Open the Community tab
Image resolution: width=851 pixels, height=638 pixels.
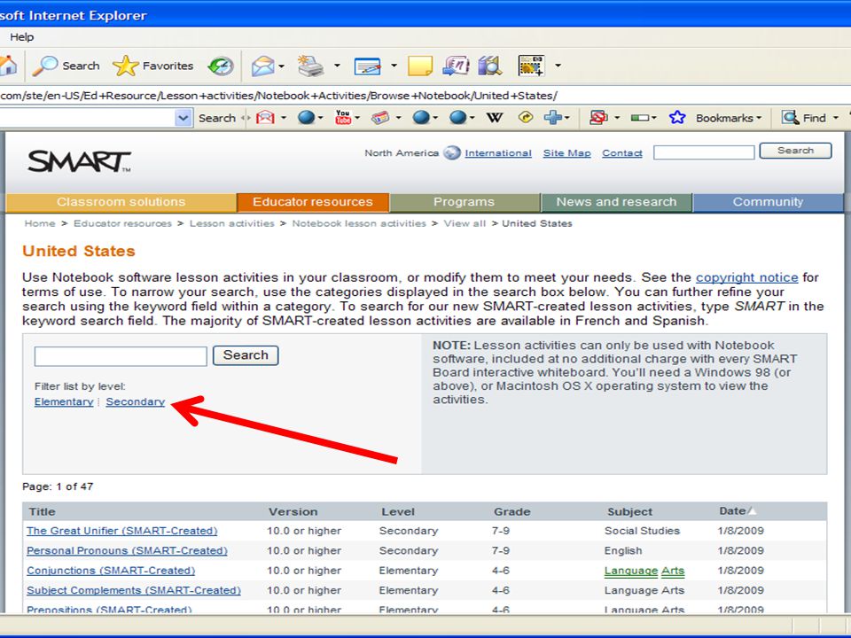click(x=768, y=202)
